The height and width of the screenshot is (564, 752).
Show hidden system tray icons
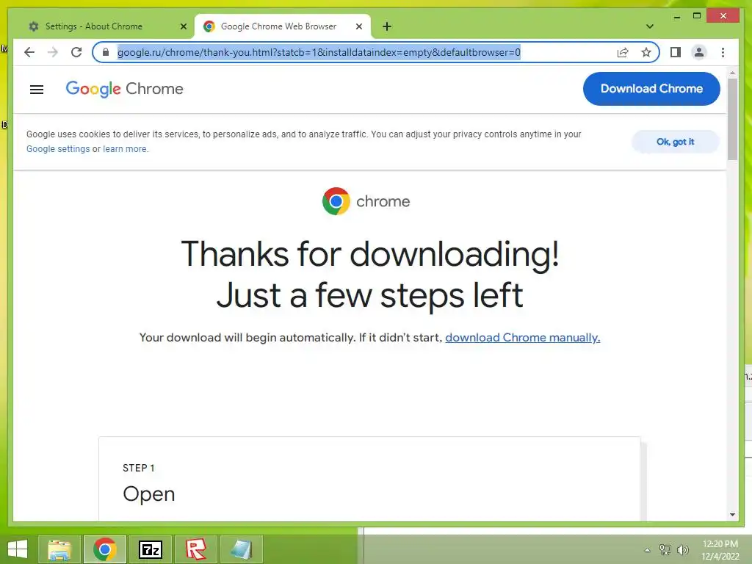[x=647, y=550]
